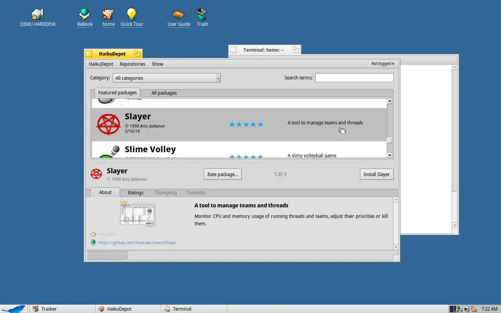Click the Rate package... button
This screenshot has height=313, width=501.
tap(223, 174)
